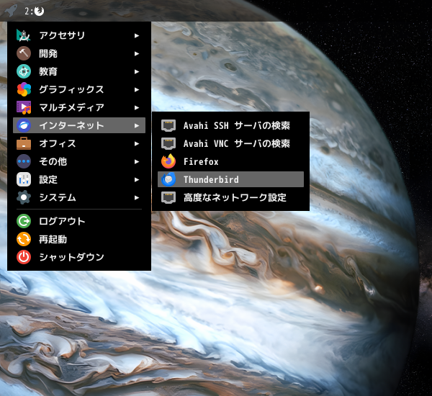Select the インターネット menu category
Image resolution: width=432 pixels, height=396 pixels.
79,125
